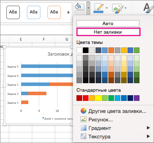
Task: Expand the shape styles gallery arrow
Action: tap(69, 12)
